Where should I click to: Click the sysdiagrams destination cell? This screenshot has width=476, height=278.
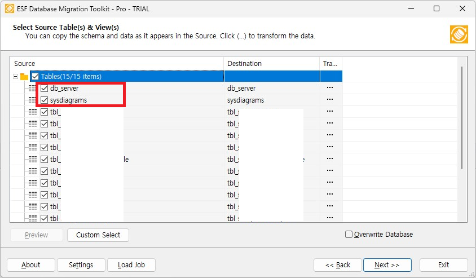click(x=272, y=100)
